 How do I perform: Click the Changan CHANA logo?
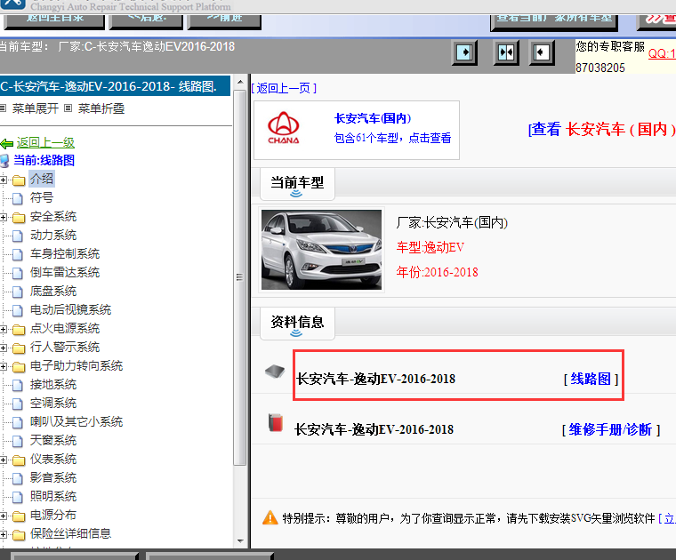pyautogui.click(x=283, y=127)
